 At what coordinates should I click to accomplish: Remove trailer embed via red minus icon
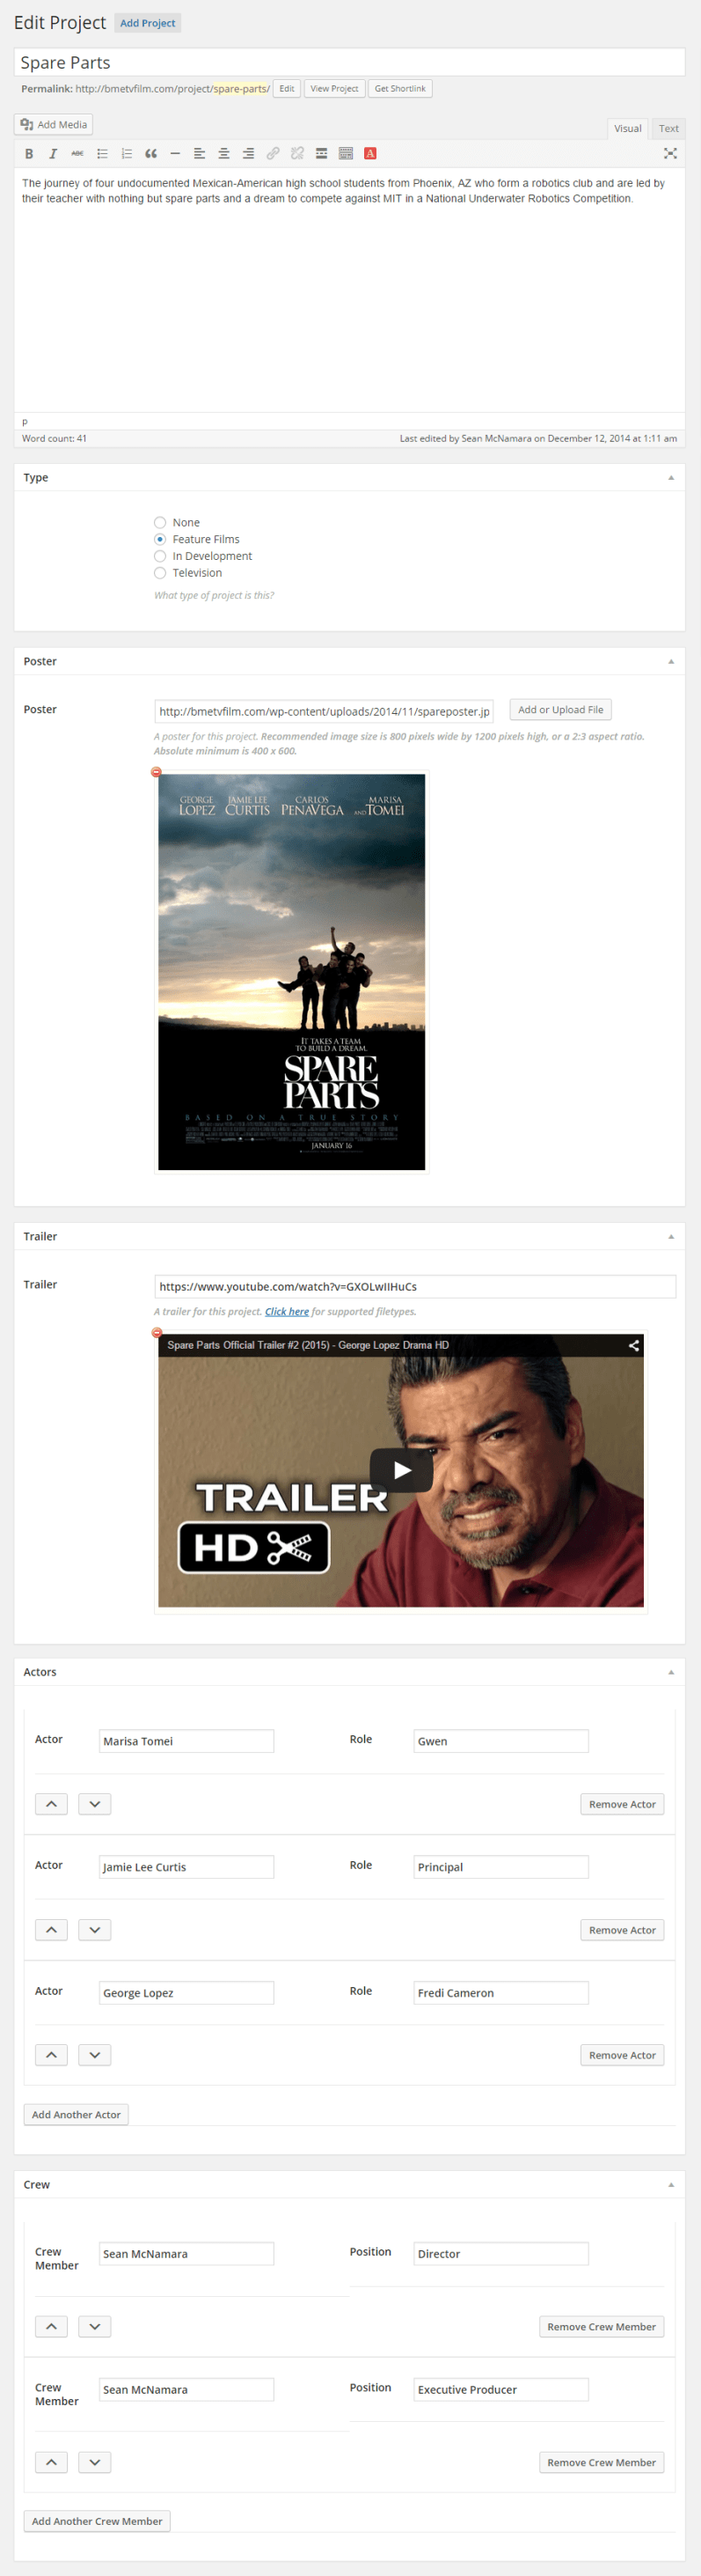point(156,1332)
